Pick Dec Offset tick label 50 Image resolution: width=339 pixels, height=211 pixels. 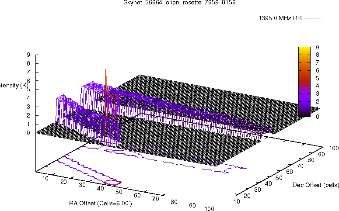tap(279, 178)
